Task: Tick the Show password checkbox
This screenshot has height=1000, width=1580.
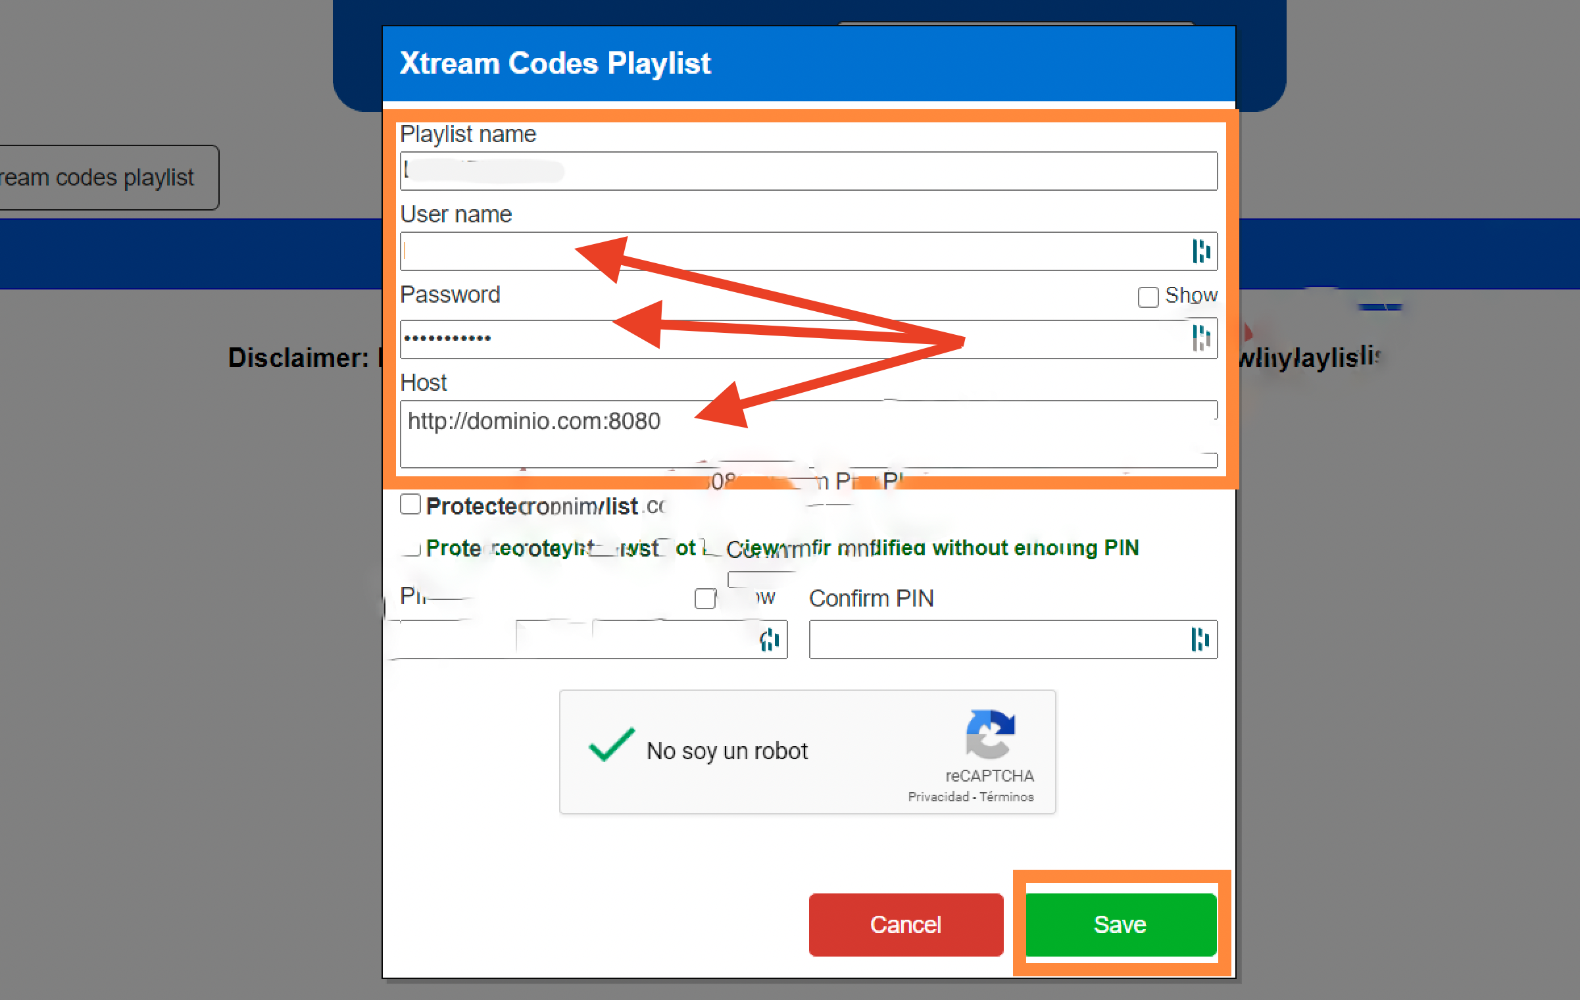Action: 1148,297
